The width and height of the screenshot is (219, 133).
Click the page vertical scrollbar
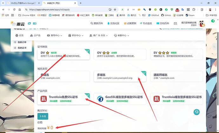[x=218, y=68]
